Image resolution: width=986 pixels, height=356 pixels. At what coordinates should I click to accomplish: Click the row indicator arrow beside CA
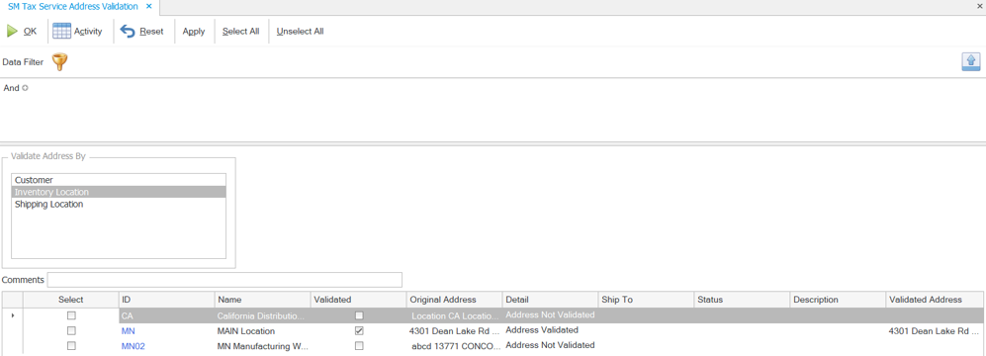(13, 315)
